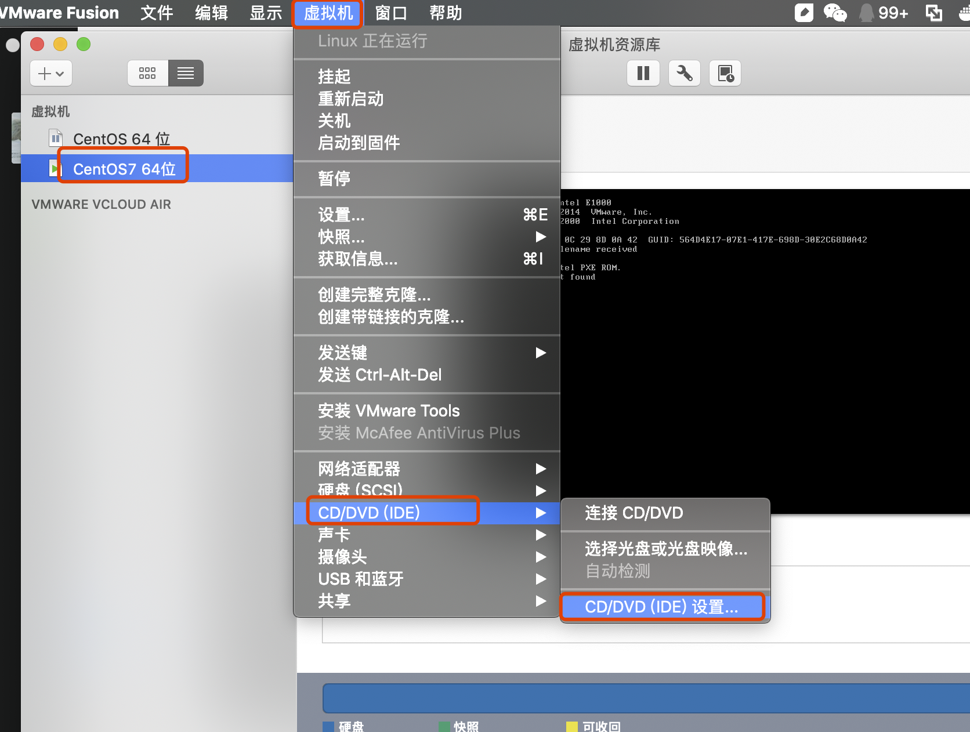Switch to grid view icon
The image size is (970, 732).
[147, 73]
